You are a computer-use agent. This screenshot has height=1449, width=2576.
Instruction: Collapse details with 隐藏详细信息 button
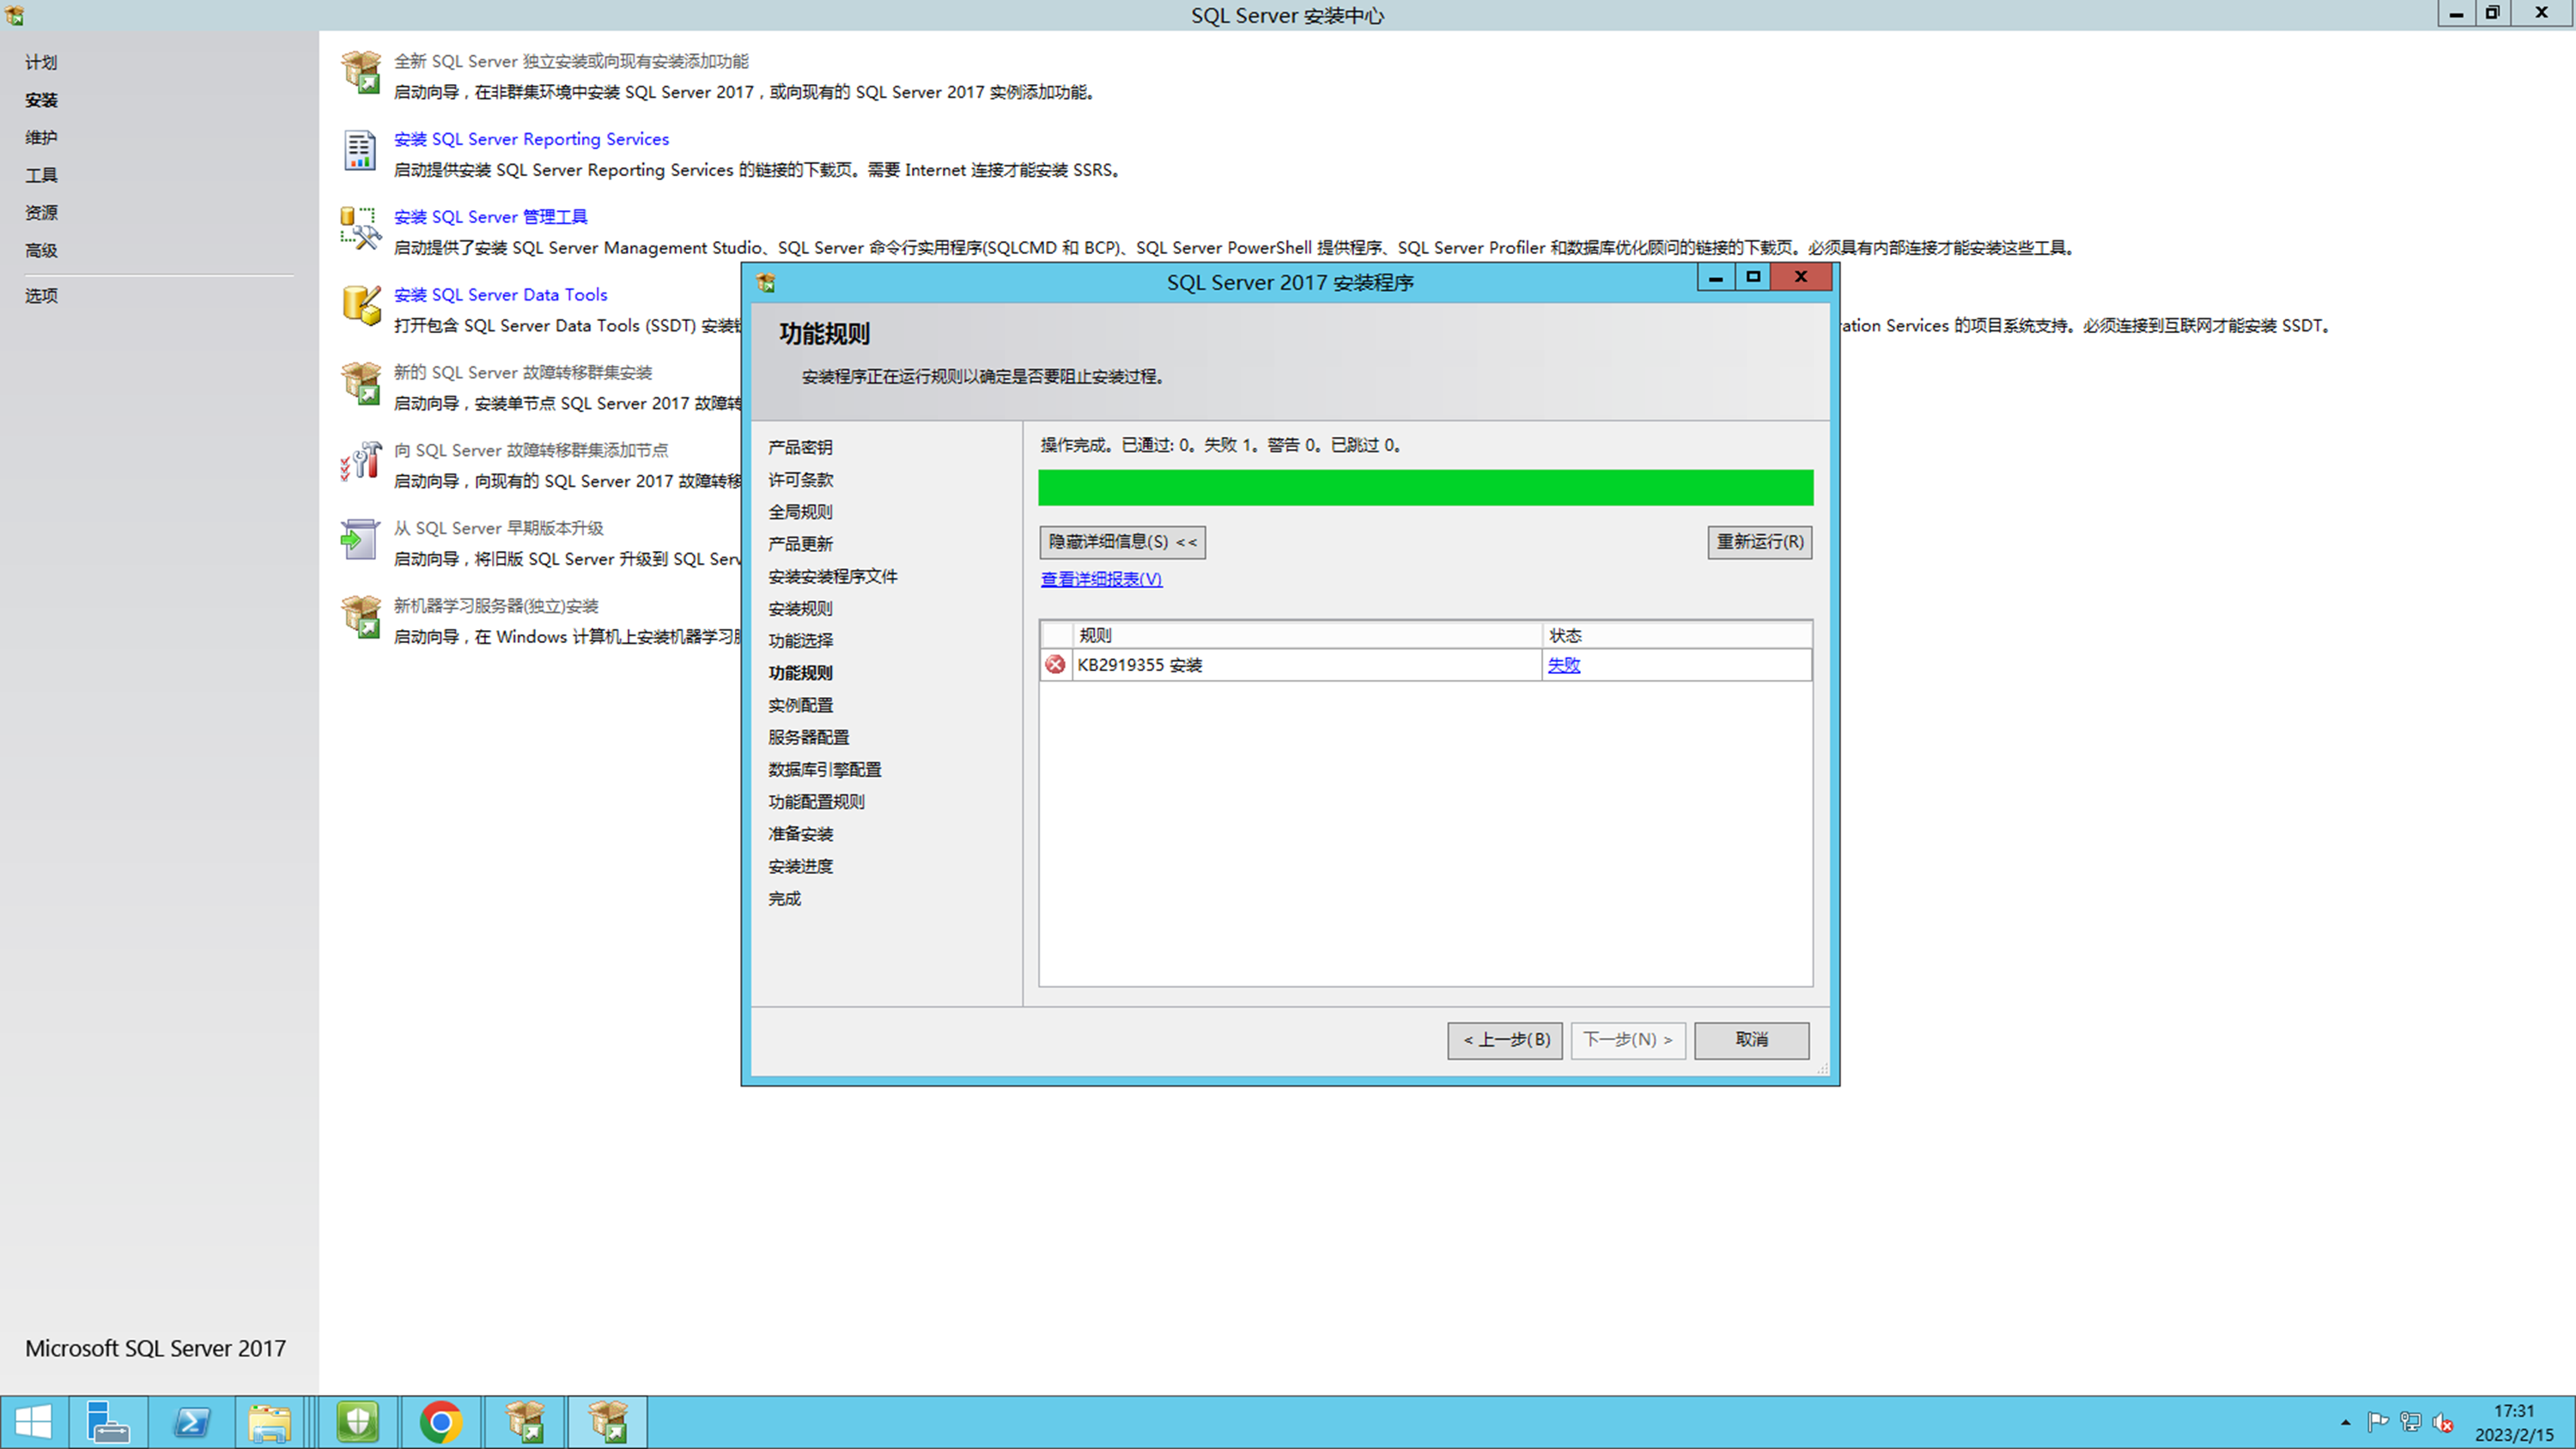(1121, 542)
